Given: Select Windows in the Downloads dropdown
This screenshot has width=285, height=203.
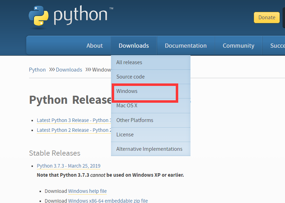Looking at the screenshot, I should [151, 91].
